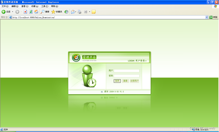The width and height of the screenshot is (219, 132).
Task: Open the 文件 menu
Action: coord(5,6)
